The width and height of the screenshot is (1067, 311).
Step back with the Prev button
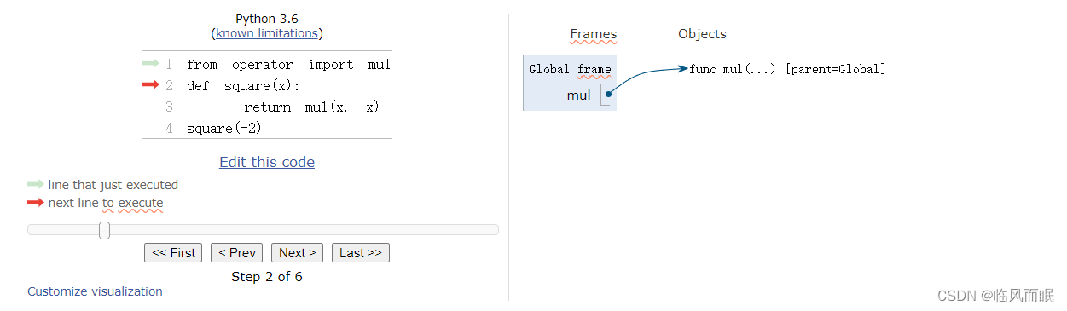pos(236,252)
